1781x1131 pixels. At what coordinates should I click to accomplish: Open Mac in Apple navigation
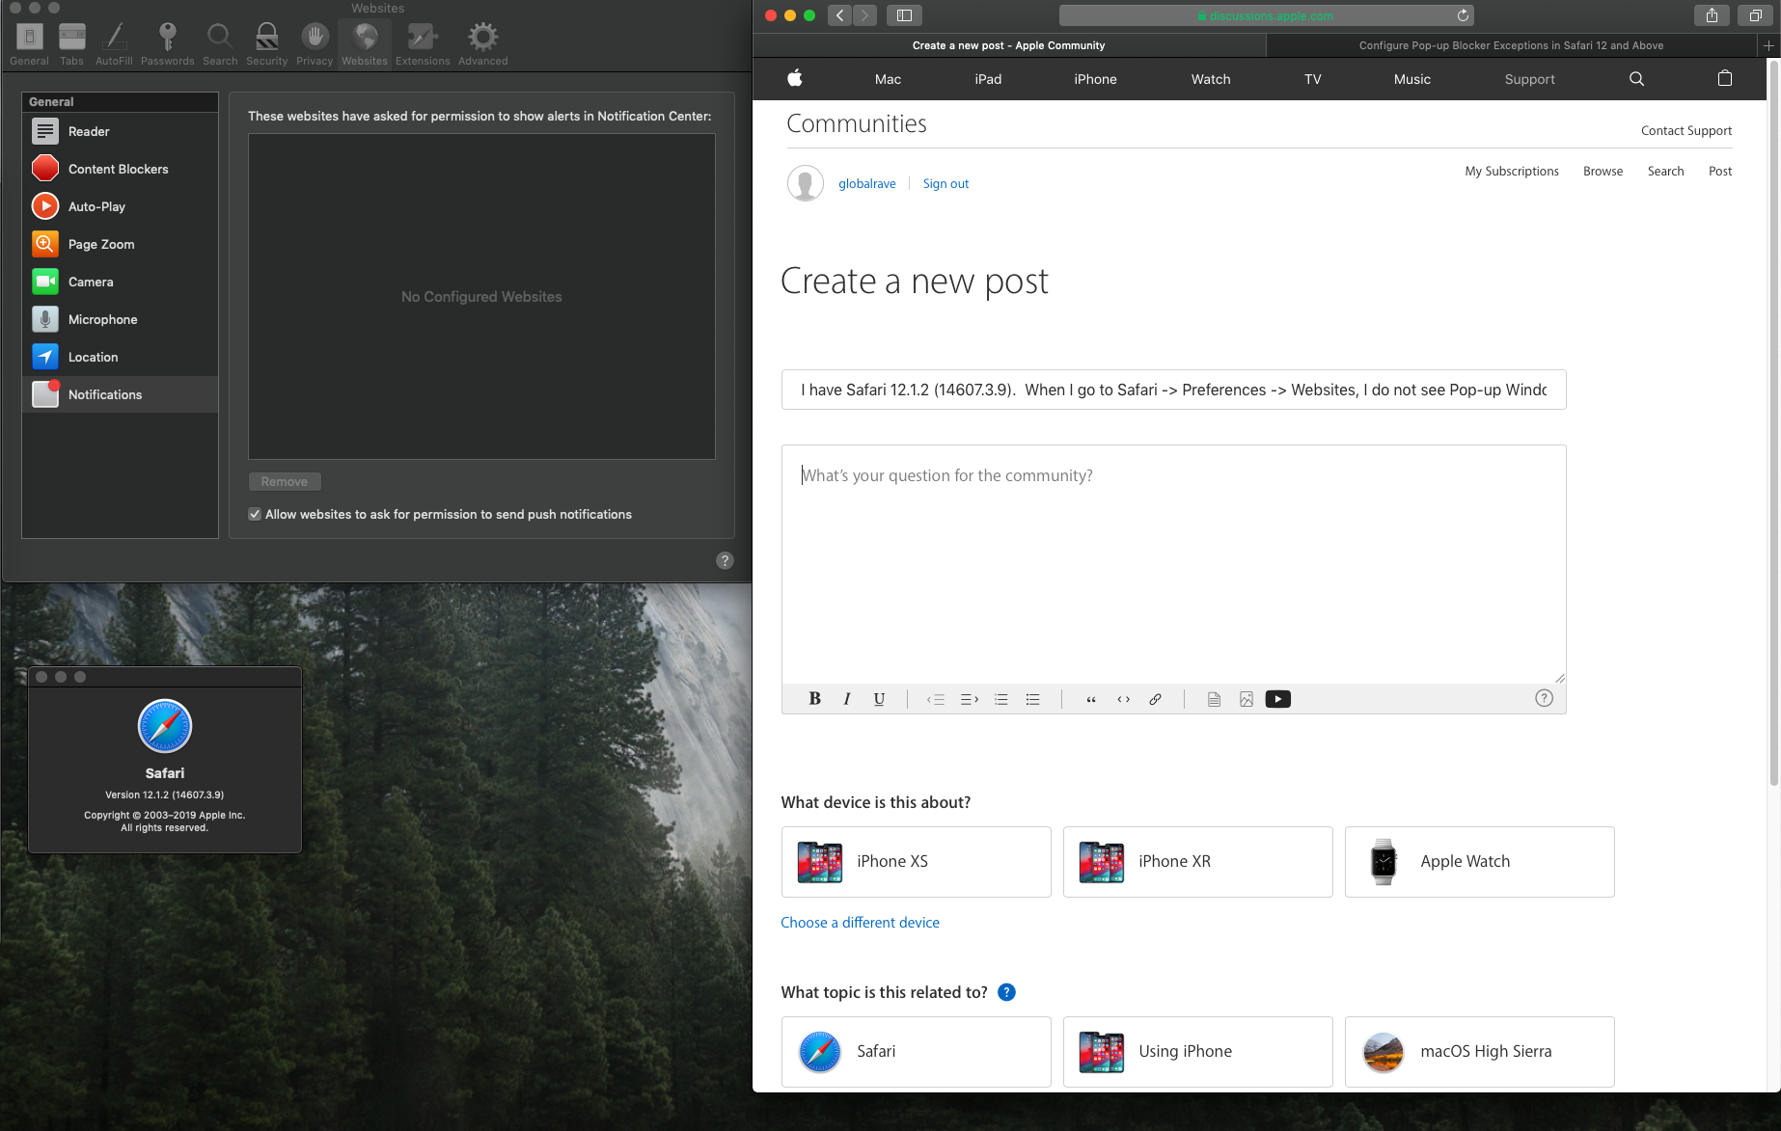[x=888, y=79]
